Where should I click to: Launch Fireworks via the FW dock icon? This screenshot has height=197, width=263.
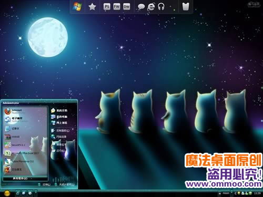point(117,7)
